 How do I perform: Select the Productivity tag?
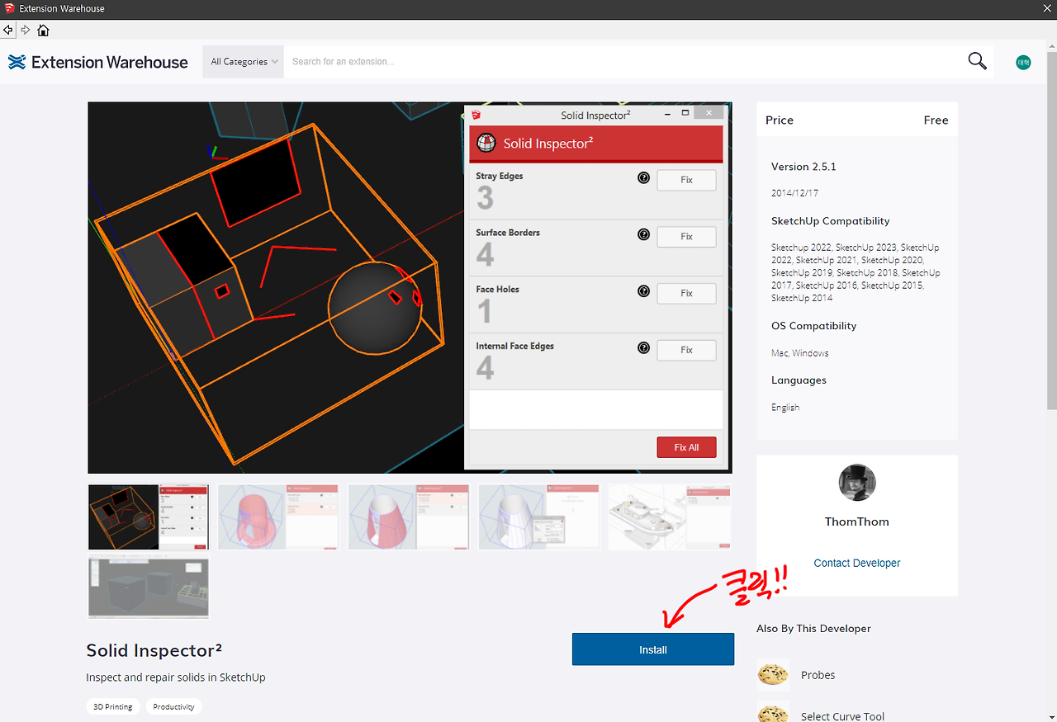point(173,706)
